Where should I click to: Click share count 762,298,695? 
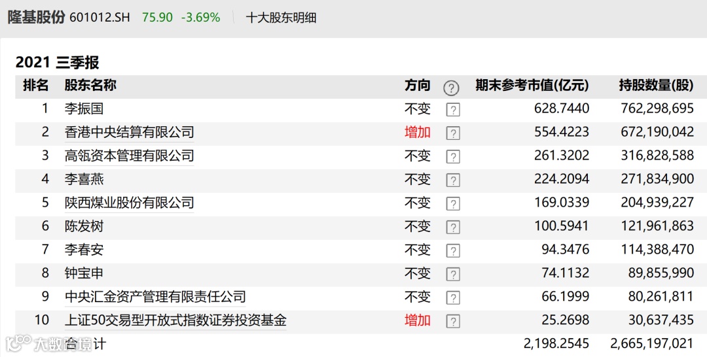657,109
